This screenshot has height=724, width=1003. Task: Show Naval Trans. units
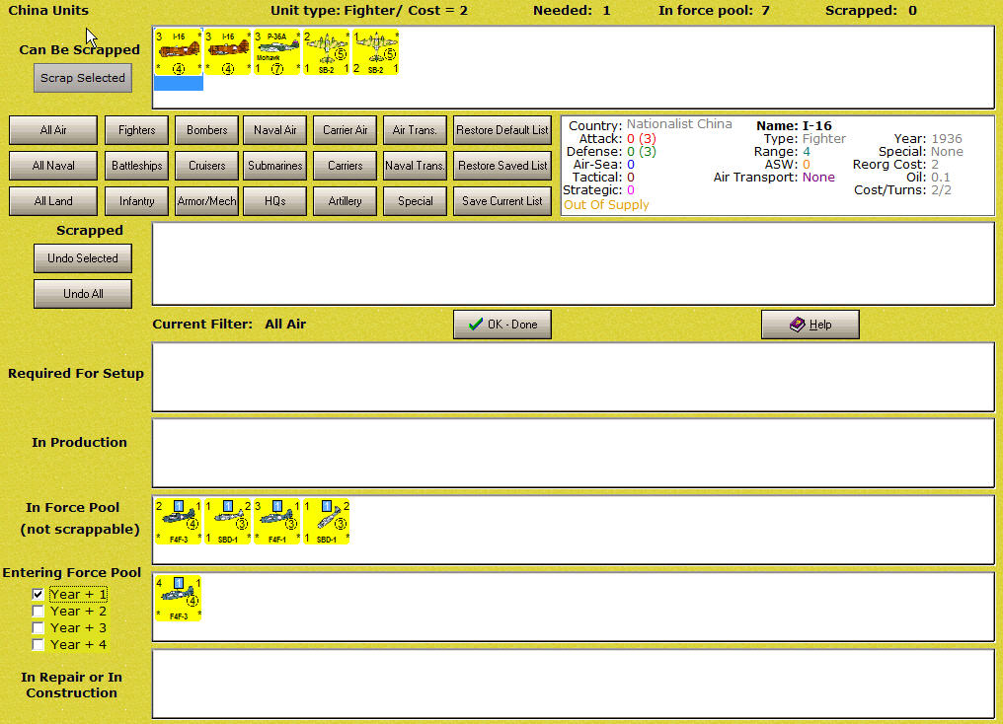[416, 166]
